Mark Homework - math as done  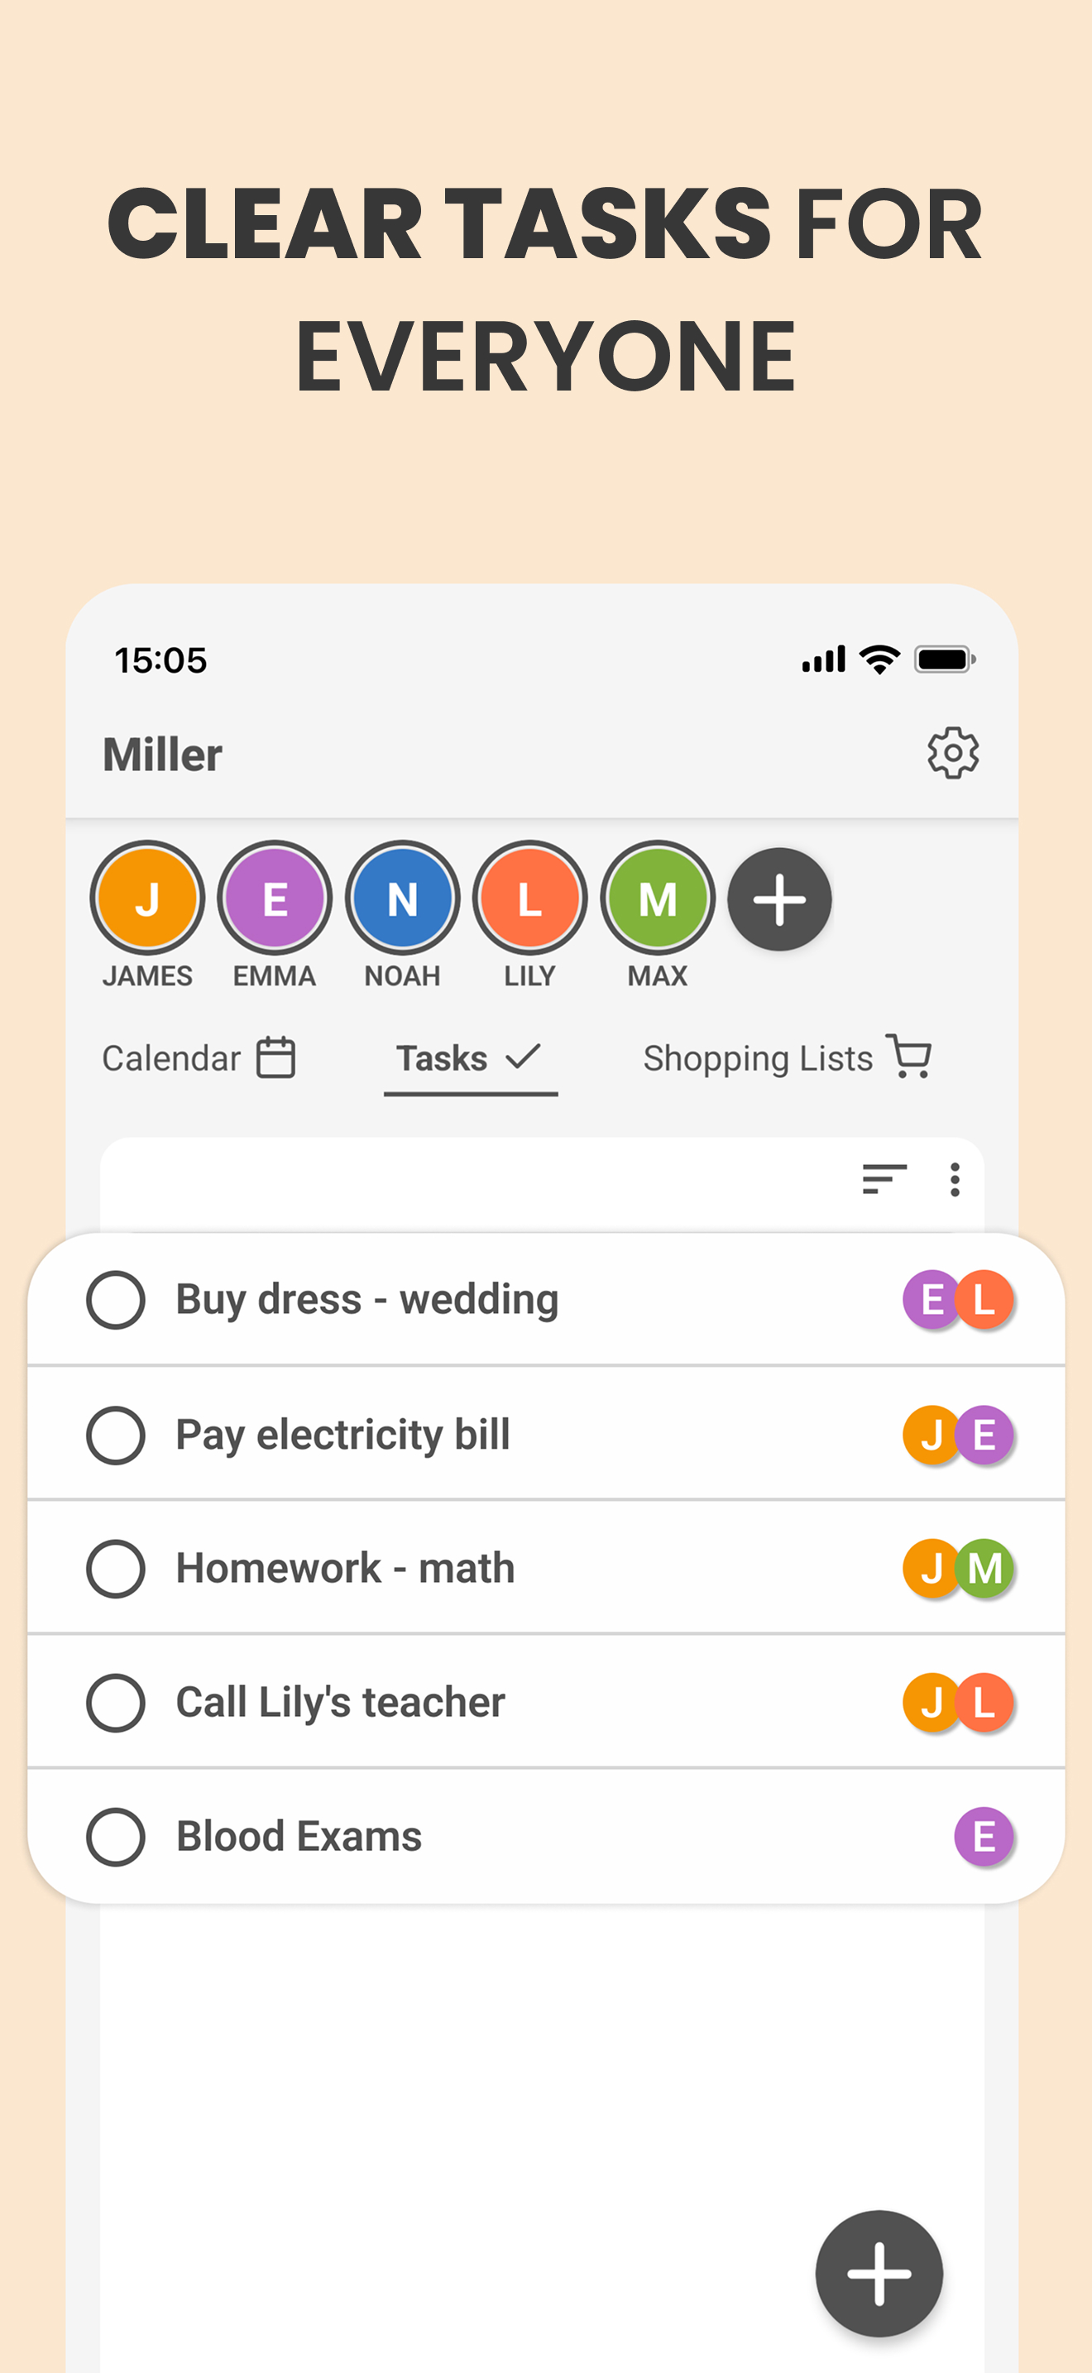(115, 1568)
